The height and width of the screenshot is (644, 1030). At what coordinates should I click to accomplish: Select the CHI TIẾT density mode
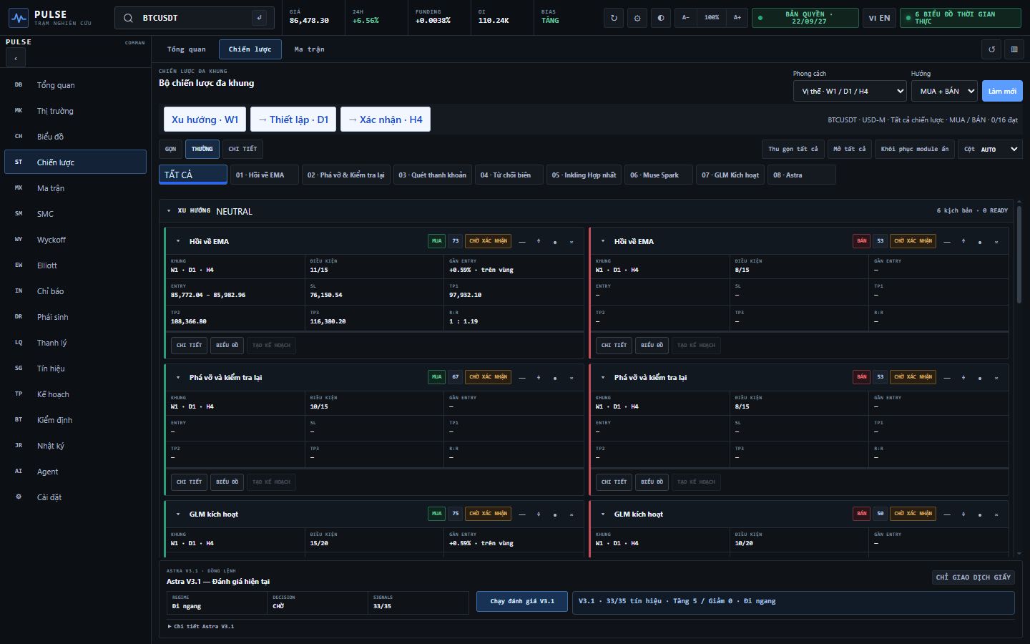pos(242,149)
